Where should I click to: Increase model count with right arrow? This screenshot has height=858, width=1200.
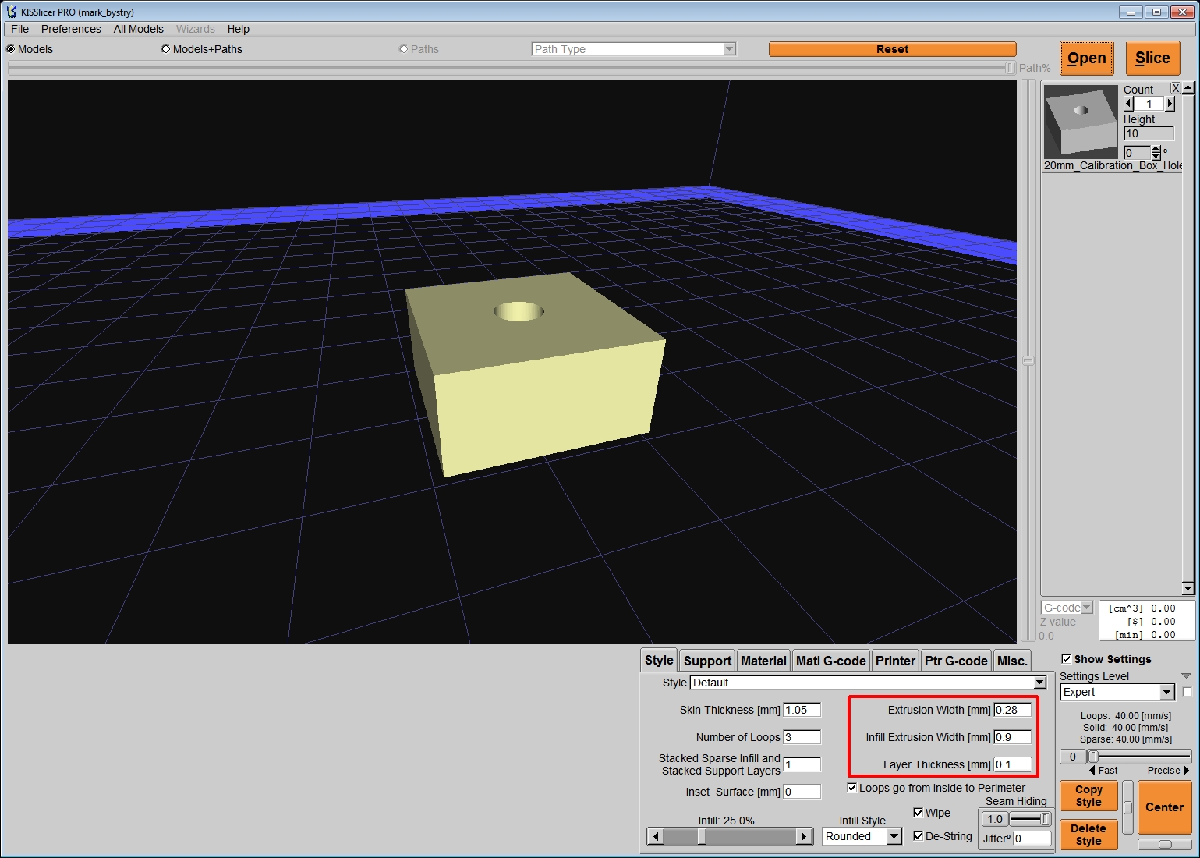(x=1170, y=104)
